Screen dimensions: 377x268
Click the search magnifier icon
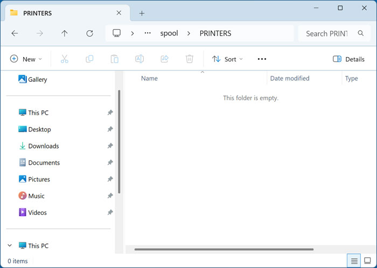tap(361, 33)
